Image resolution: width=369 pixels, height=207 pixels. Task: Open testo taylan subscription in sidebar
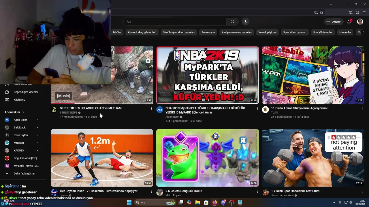[x=23, y=135]
